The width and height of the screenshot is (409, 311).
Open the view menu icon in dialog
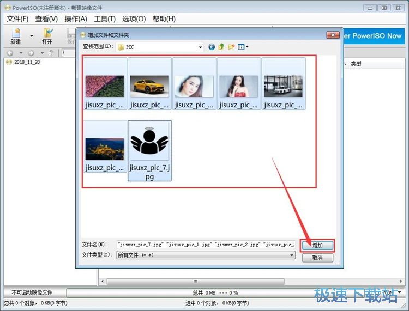(243, 47)
